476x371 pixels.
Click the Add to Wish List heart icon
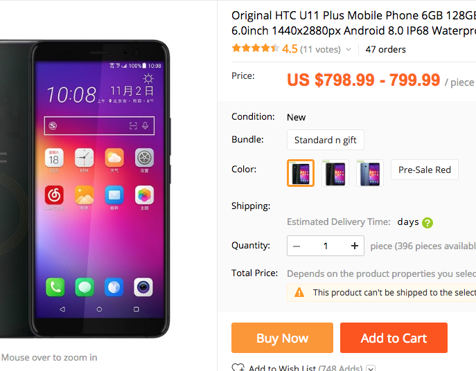[x=238, y=368]
